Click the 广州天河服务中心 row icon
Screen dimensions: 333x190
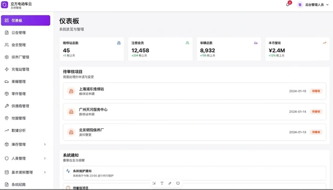pyautogui.click(x=71, y=112)
